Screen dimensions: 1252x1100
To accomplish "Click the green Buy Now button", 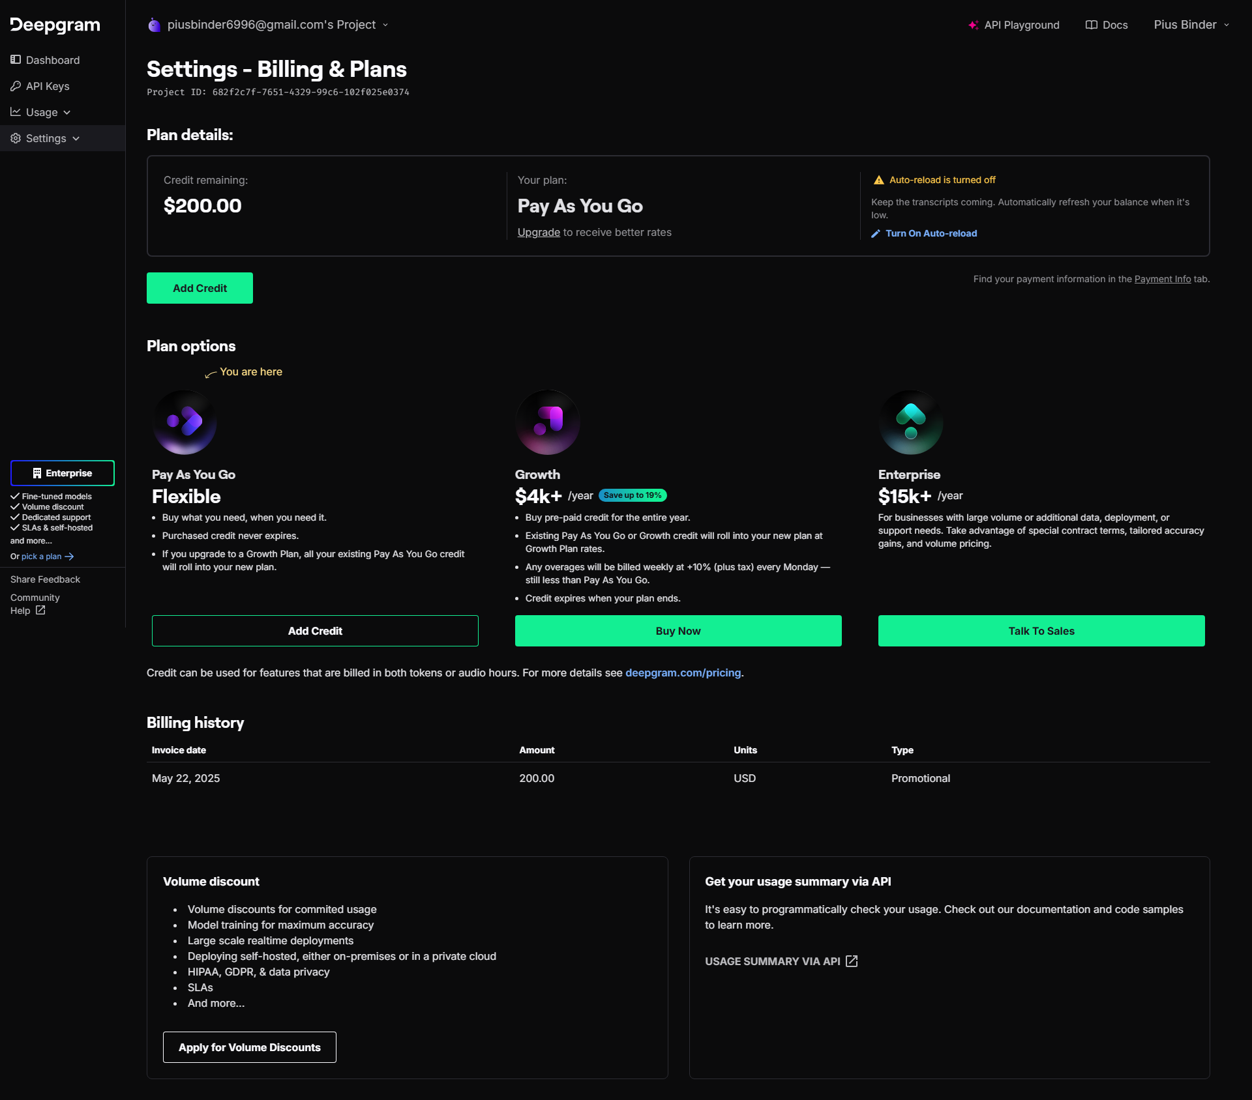I will (x=678, y=631).
